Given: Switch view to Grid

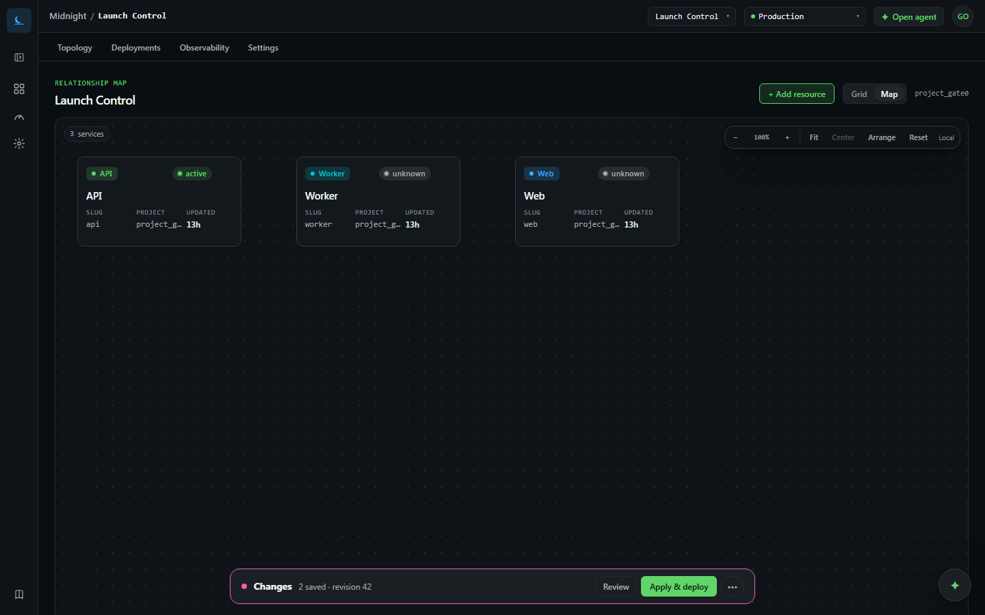Looking at the screenshot, I should tap(859, 94).
